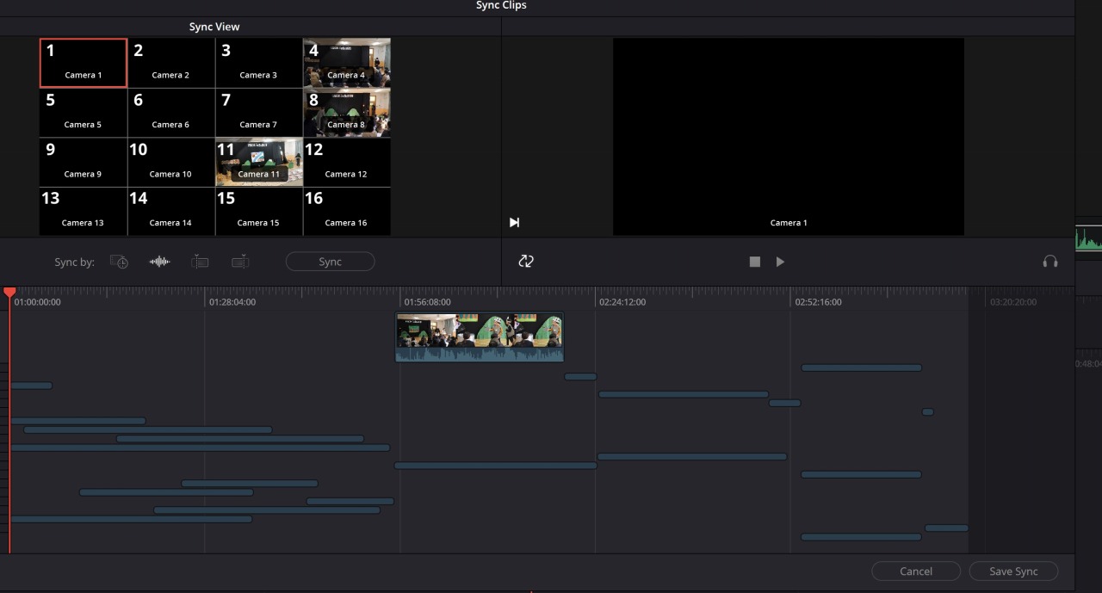Select sync by audio waveform icon

pyautogui.click(x=160, y=262)
